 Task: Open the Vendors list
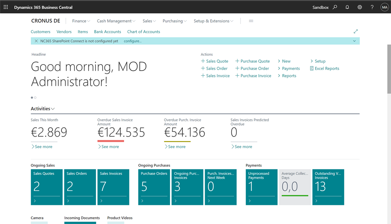click(64, 32)
